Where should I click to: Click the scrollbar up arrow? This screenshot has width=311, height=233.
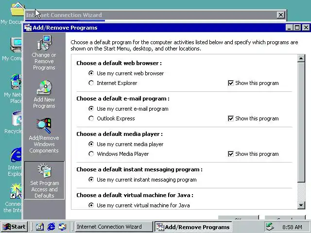pyautogui.click(x=301, y=58)
